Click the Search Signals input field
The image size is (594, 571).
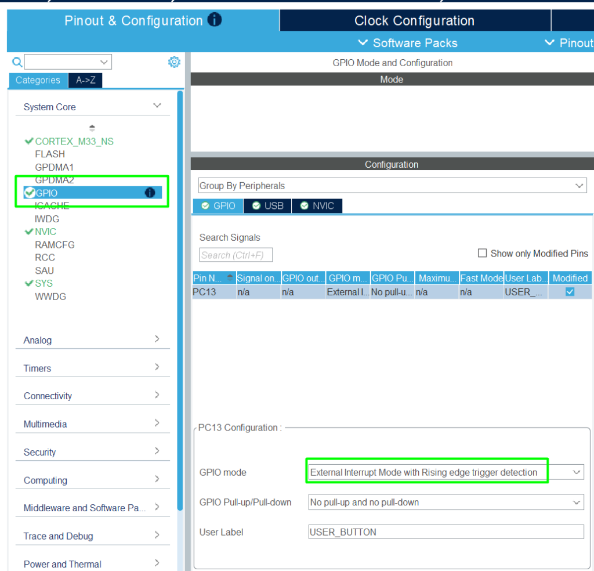pos(236,255)
